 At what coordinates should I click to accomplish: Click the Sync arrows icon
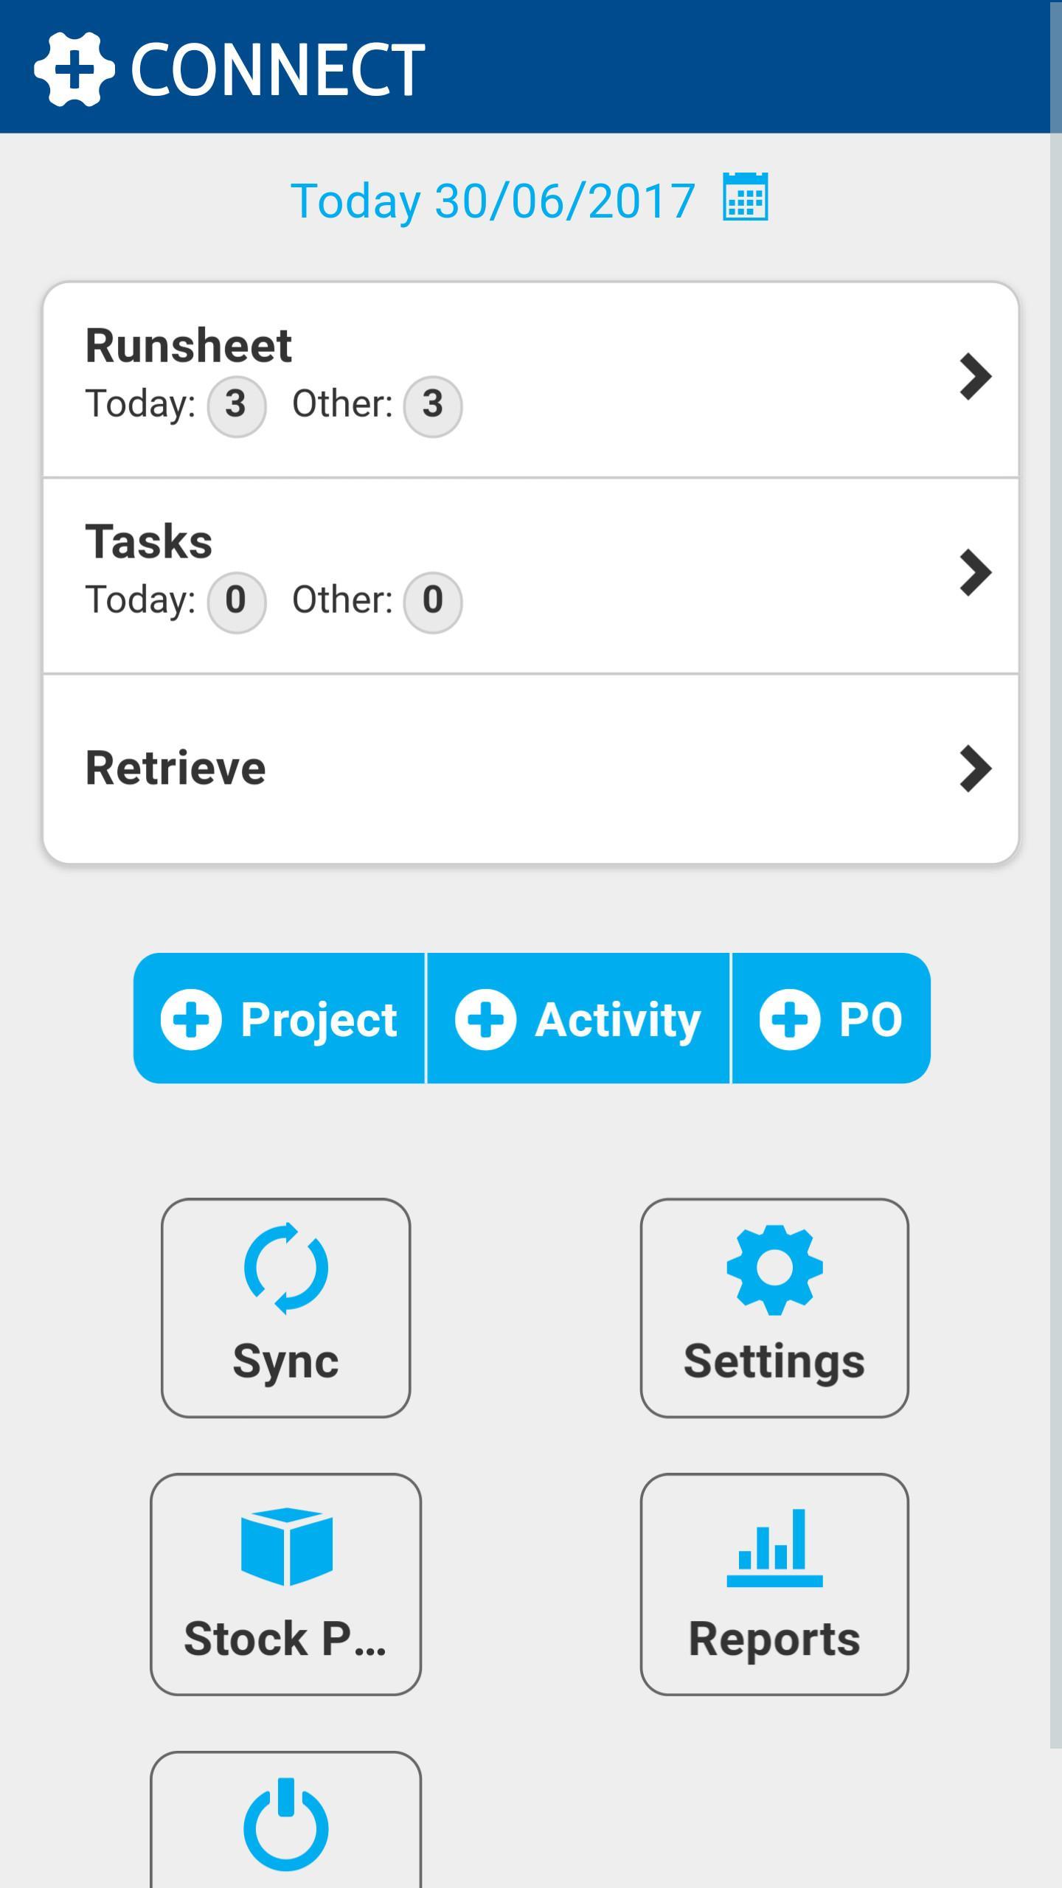pos(285,1268)
